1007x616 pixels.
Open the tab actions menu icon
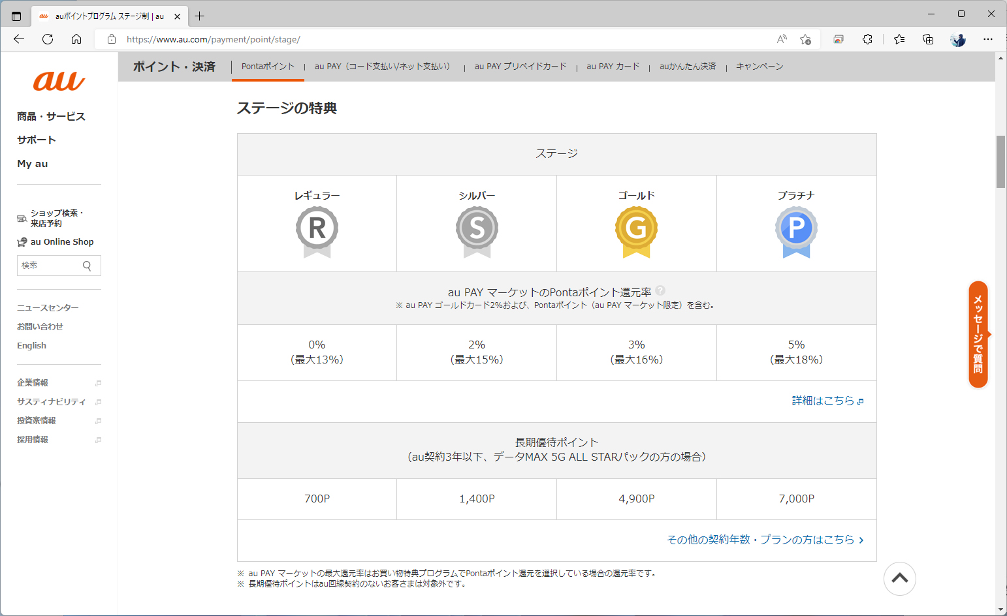16,16
